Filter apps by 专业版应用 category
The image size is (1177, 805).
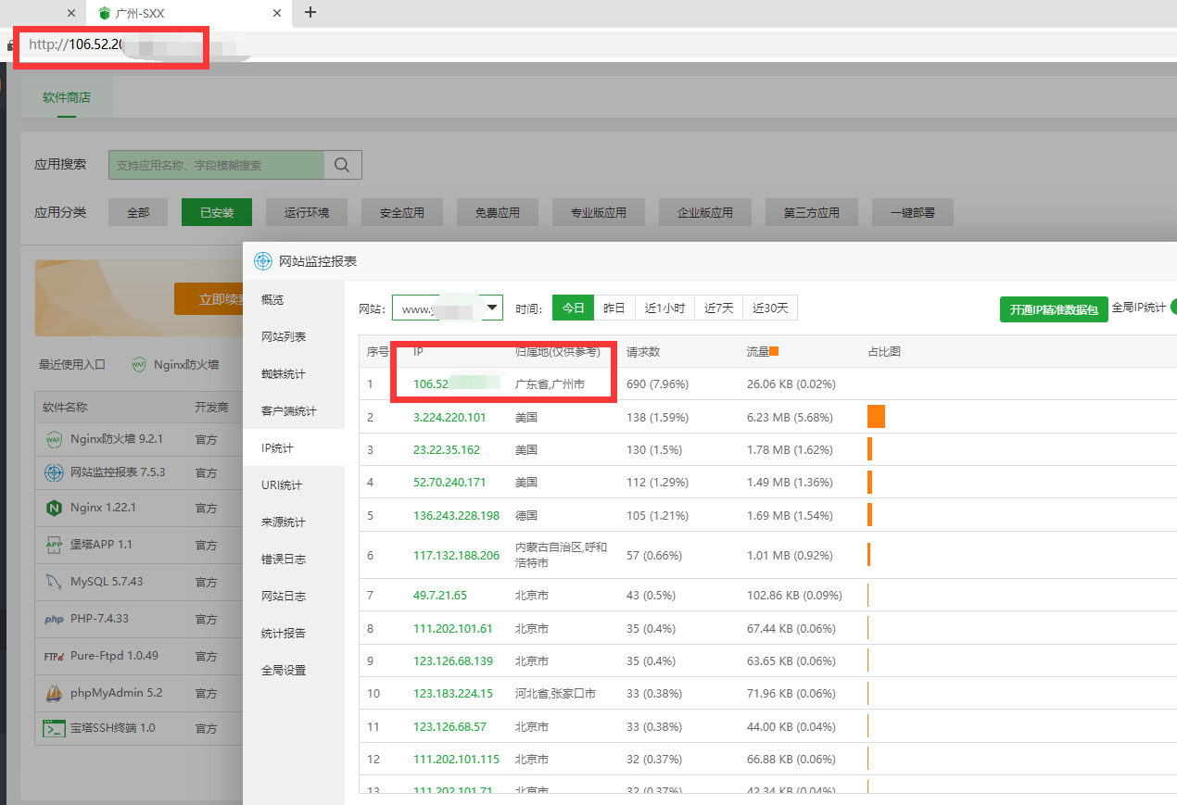point(599,212)
